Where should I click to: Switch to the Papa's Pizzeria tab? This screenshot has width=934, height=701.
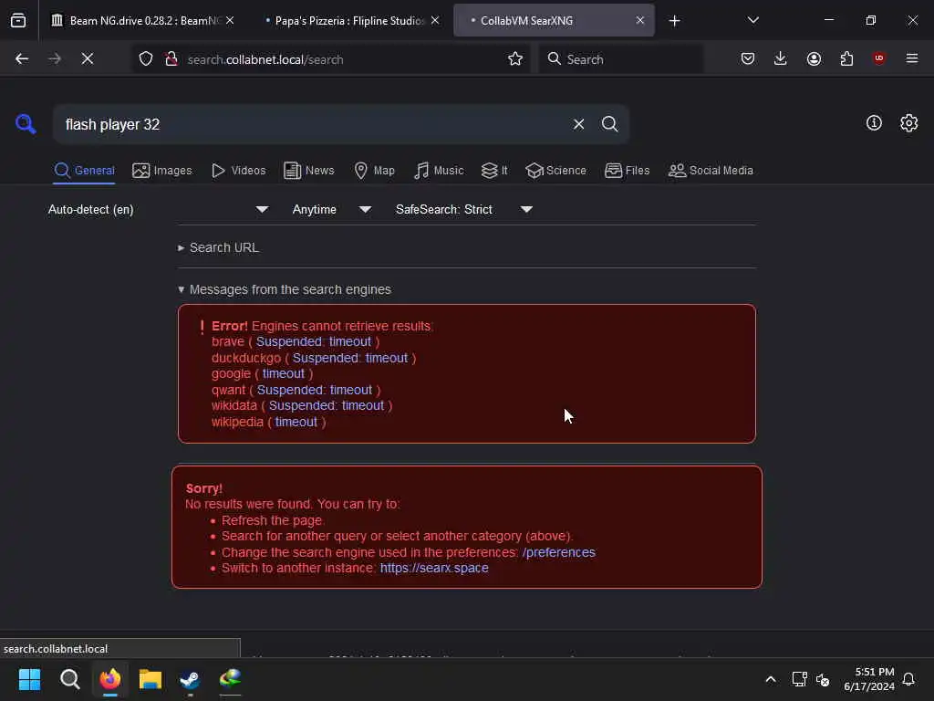[351, 20]
